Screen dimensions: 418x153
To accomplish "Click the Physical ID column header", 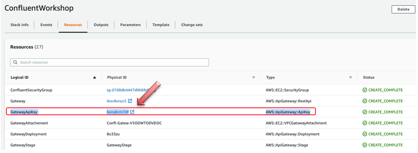I will pyautogui.click(x=117, y=77).
